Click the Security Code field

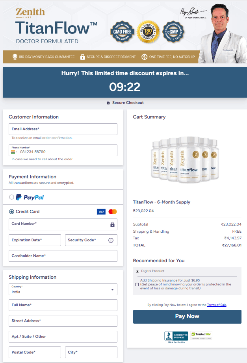tap(91, 240)
